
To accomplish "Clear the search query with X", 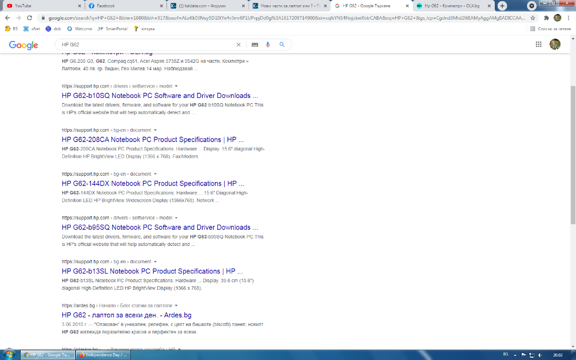I will [238, 44].
